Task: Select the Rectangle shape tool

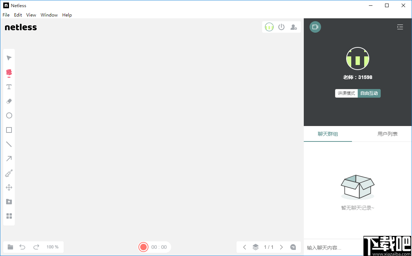Action: point(9,130)
